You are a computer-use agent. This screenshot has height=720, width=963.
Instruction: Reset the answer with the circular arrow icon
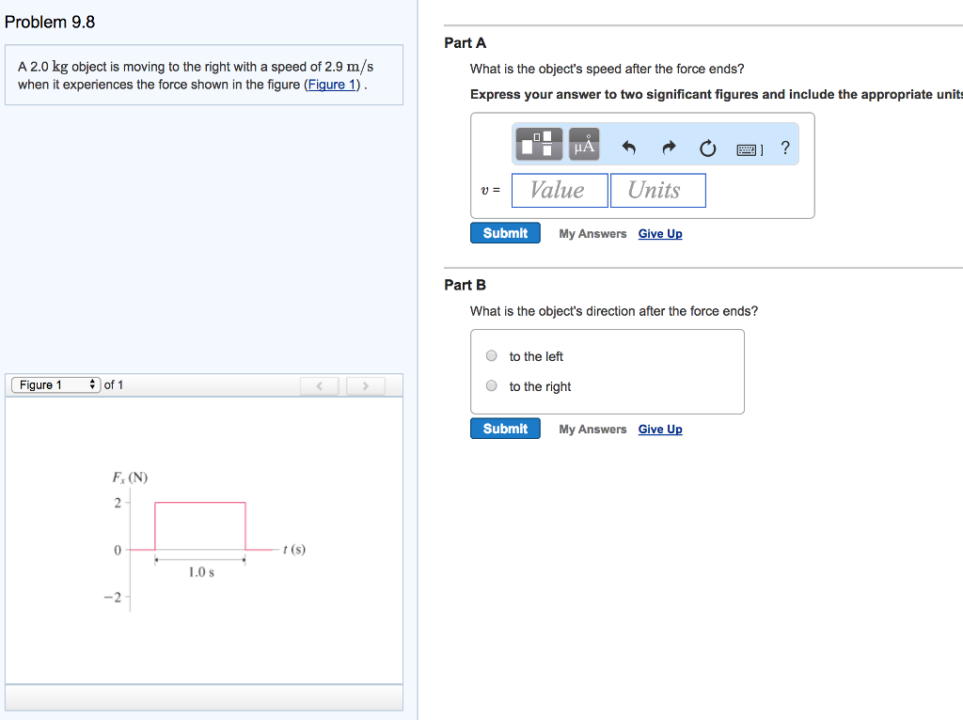pos(707,148)
